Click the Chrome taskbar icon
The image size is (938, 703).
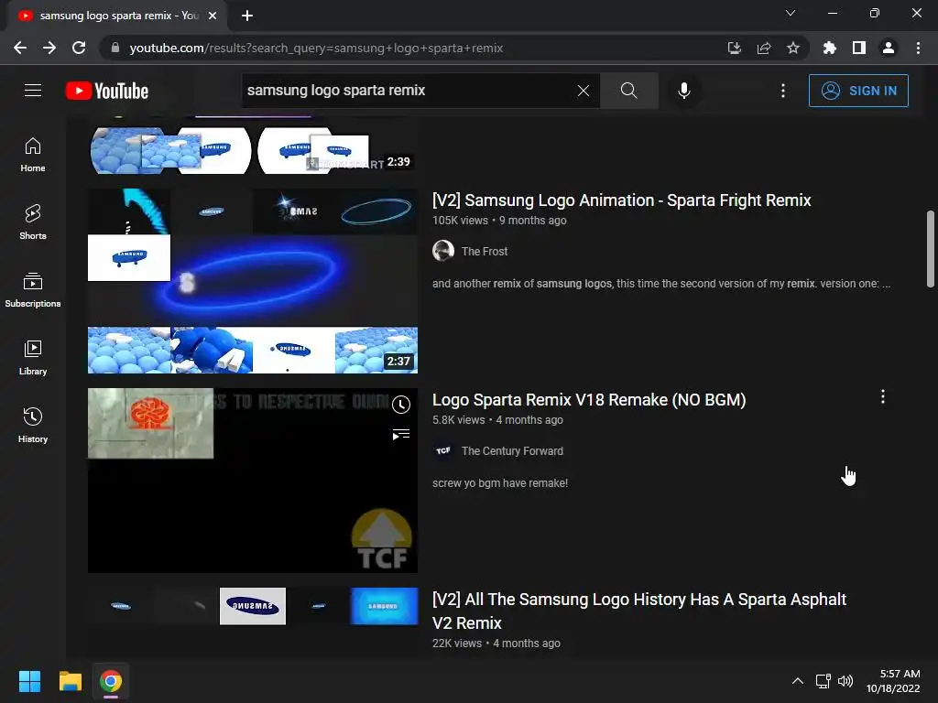pyautogui.click(x=111, y=681)
